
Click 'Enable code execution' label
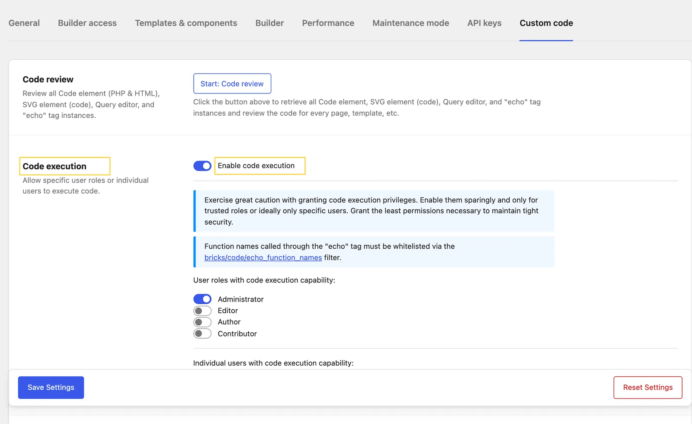256,166
